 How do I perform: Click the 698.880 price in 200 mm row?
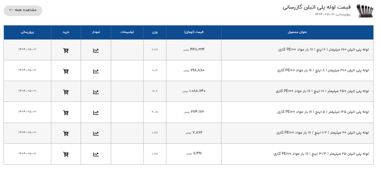click(x=197, y=70)
